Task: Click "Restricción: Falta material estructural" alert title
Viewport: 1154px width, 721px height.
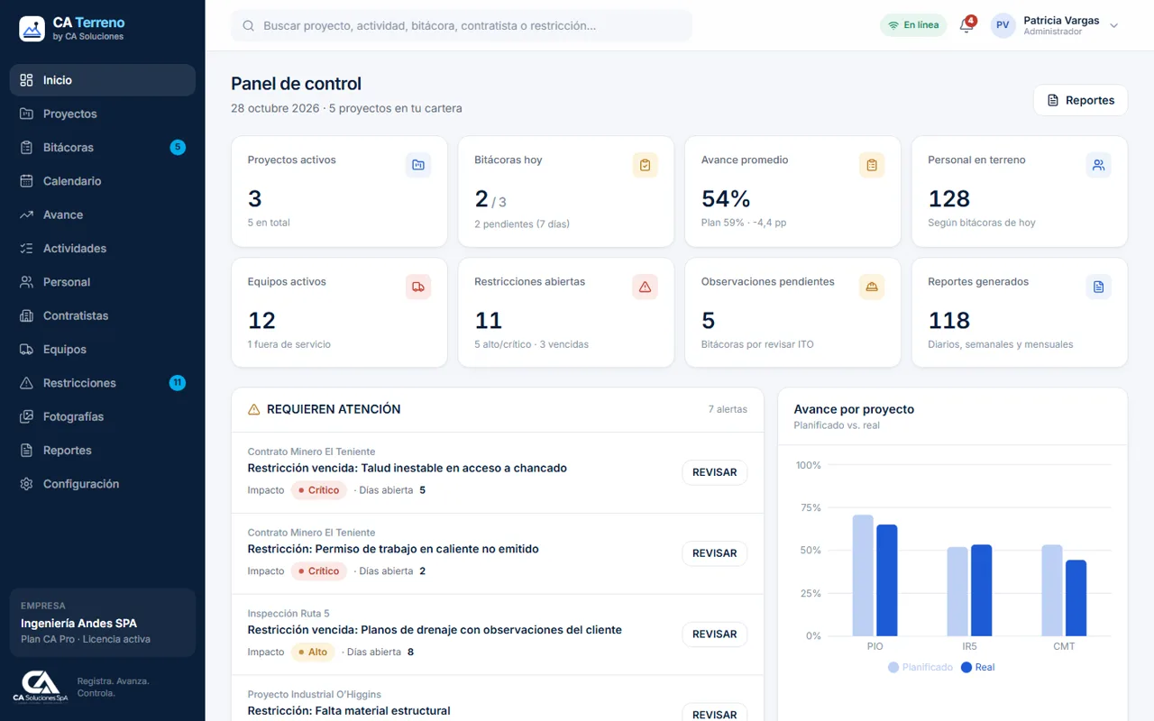Action: click(349, 711)
